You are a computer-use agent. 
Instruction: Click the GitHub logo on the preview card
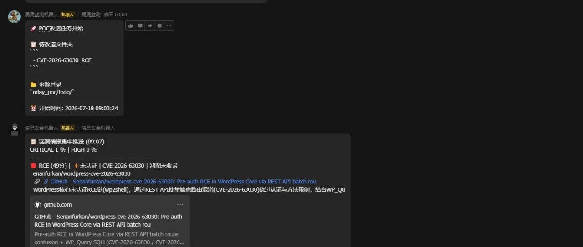point(37,205)
